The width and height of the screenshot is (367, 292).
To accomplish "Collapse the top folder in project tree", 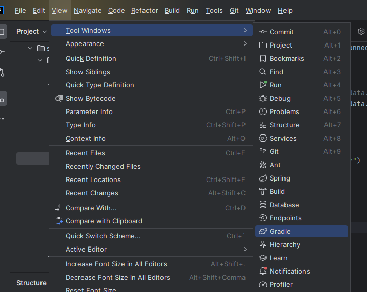I will click(x=30, y=48).
